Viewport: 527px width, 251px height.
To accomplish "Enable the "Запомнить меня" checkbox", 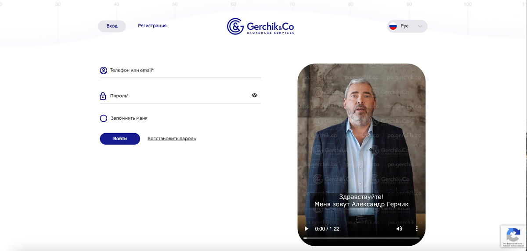I will tap(103, 118).
